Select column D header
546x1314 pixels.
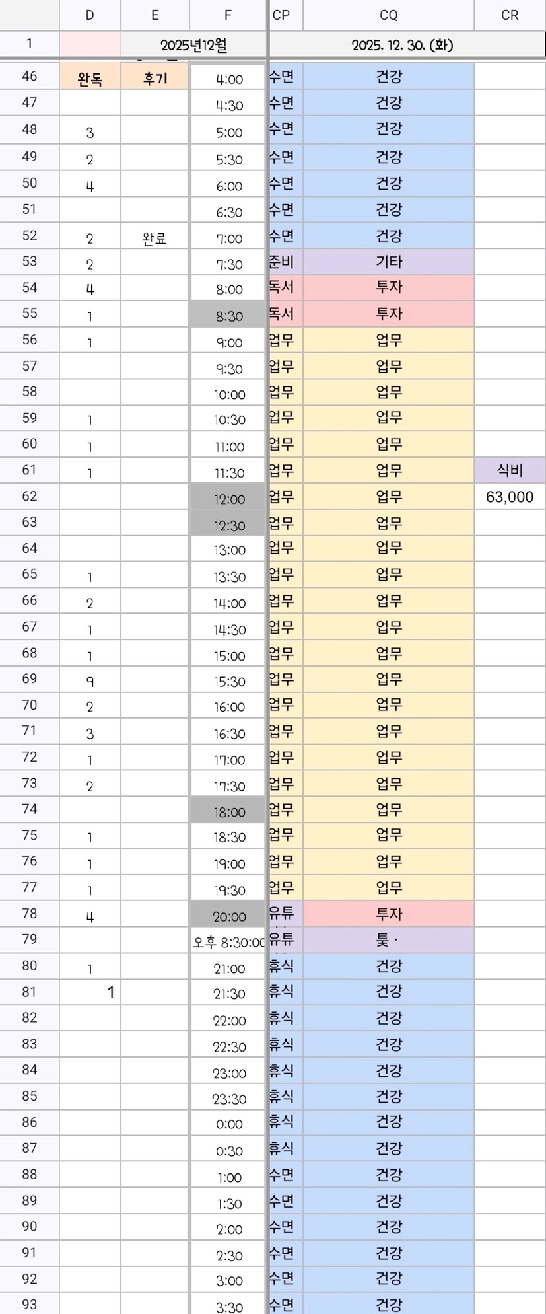coord(90,15)
